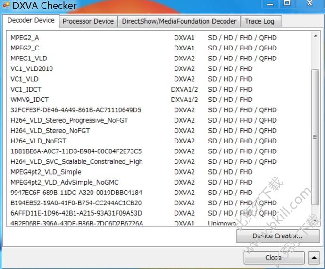325x269 pixels.
Task: Close the DXVA Checker window via X
Action: (309, 3)
